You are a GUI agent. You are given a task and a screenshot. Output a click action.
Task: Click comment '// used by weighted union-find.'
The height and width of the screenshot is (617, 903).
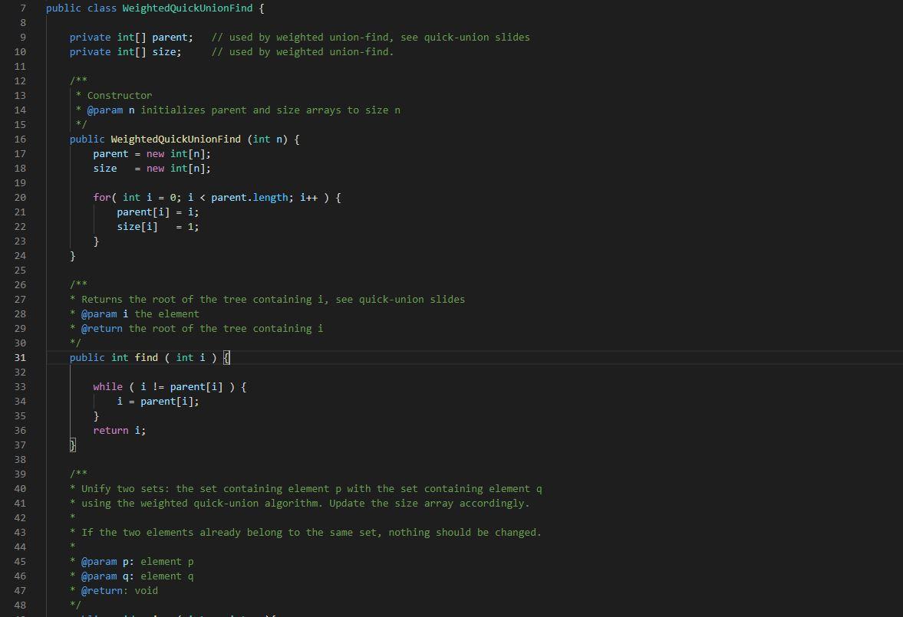[302, 52]
